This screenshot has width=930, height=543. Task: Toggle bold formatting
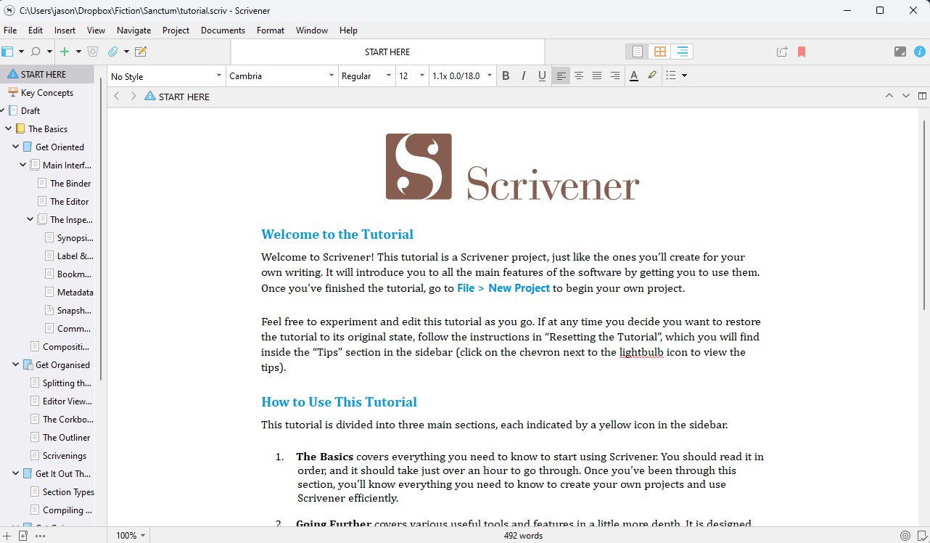coord(506,75)
